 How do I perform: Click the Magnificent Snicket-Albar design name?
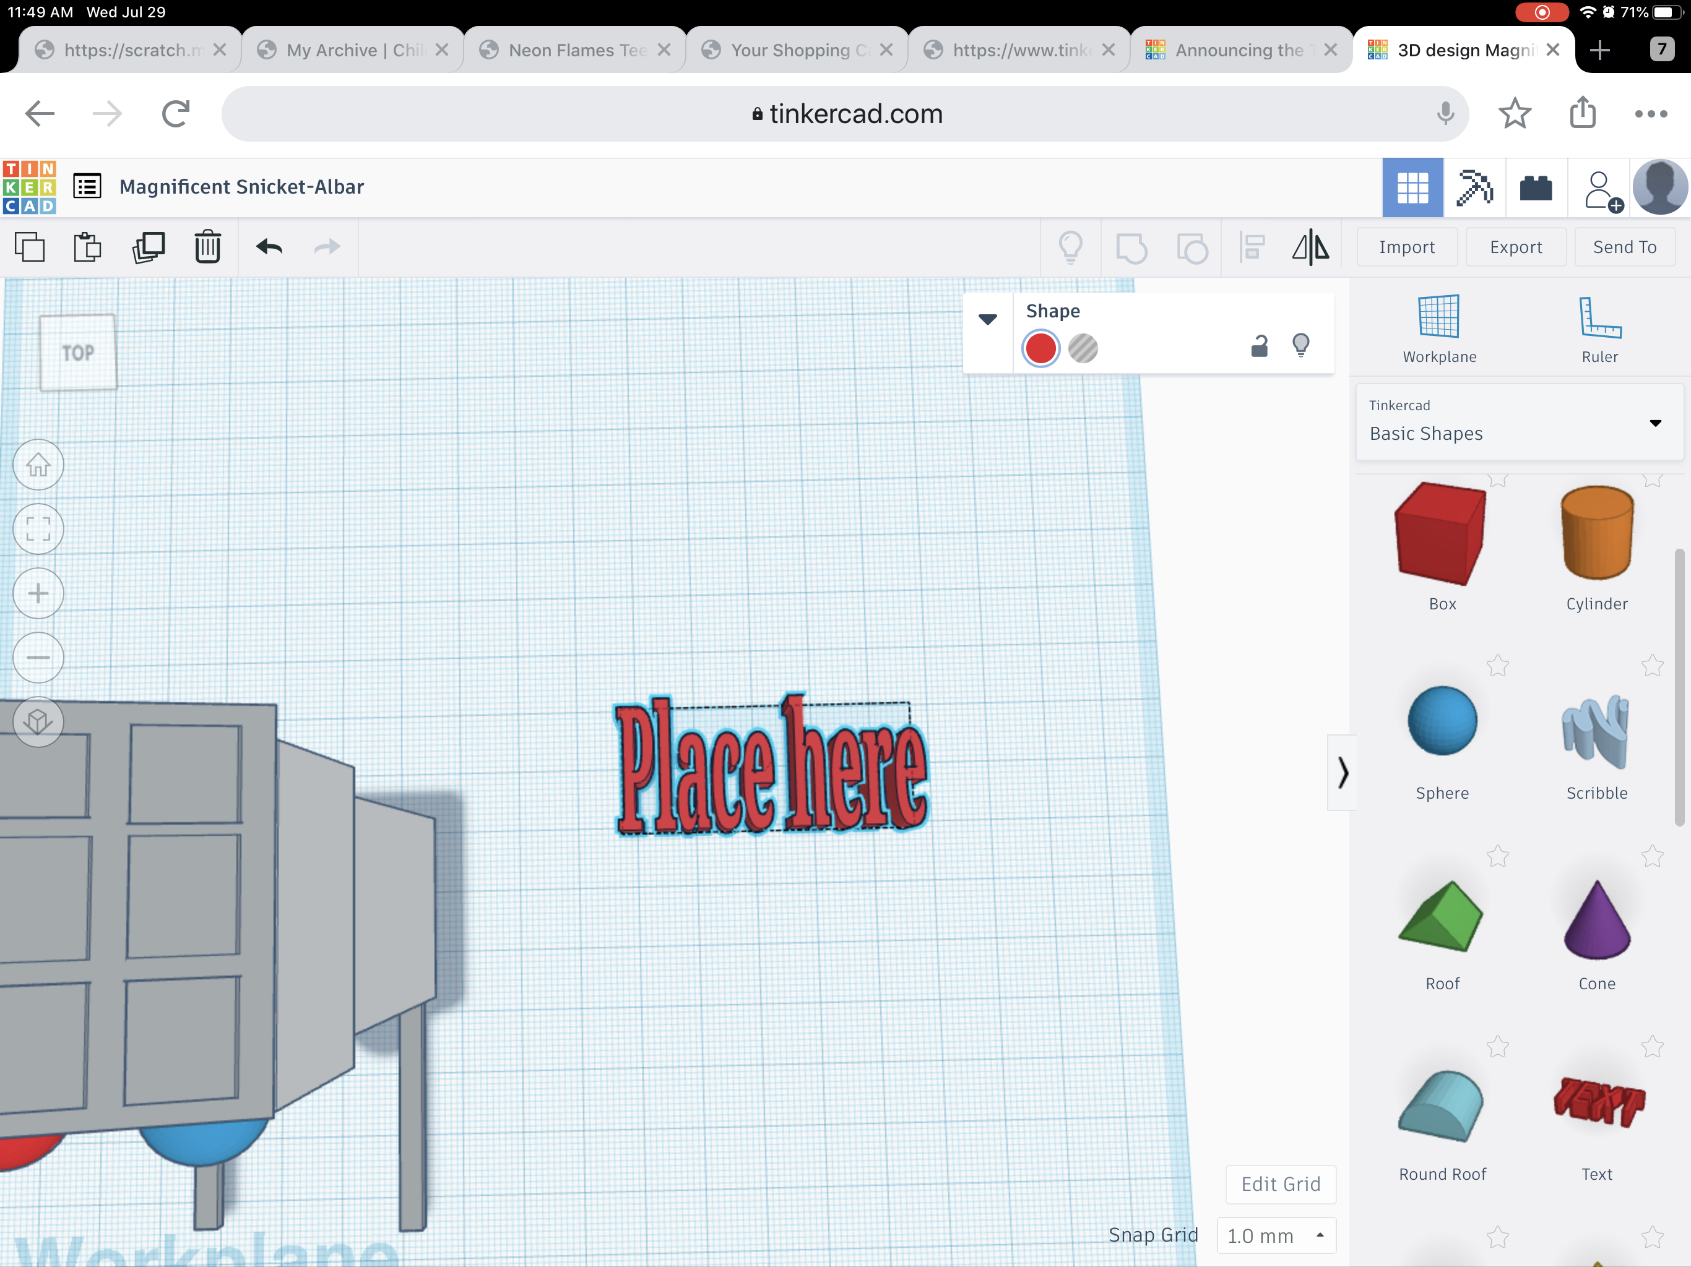pyautogui.click(x=241, y=186)
